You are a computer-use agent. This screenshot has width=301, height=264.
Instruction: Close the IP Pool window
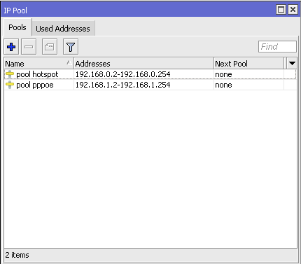[293, 10]
